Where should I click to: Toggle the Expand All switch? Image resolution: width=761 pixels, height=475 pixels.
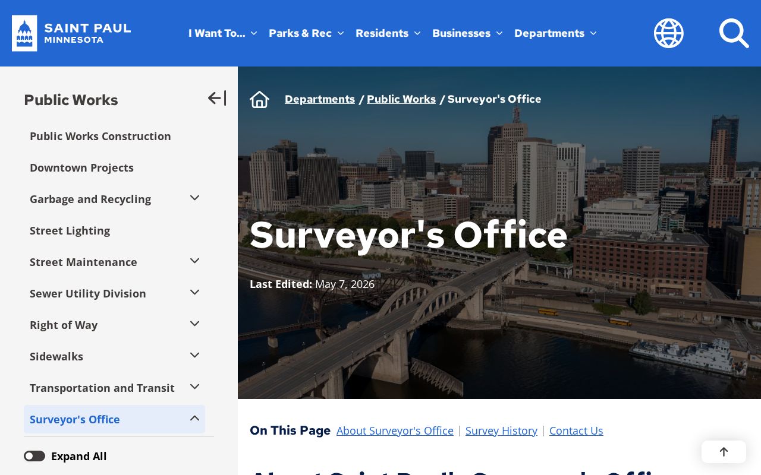pyautogui.click(x=34, y=456)
